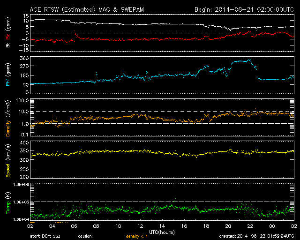The width and height of the screenshot is (300, 240).
Task: Click the 1.0E+06 tick on the Temp axis
Action: [21, 185]
